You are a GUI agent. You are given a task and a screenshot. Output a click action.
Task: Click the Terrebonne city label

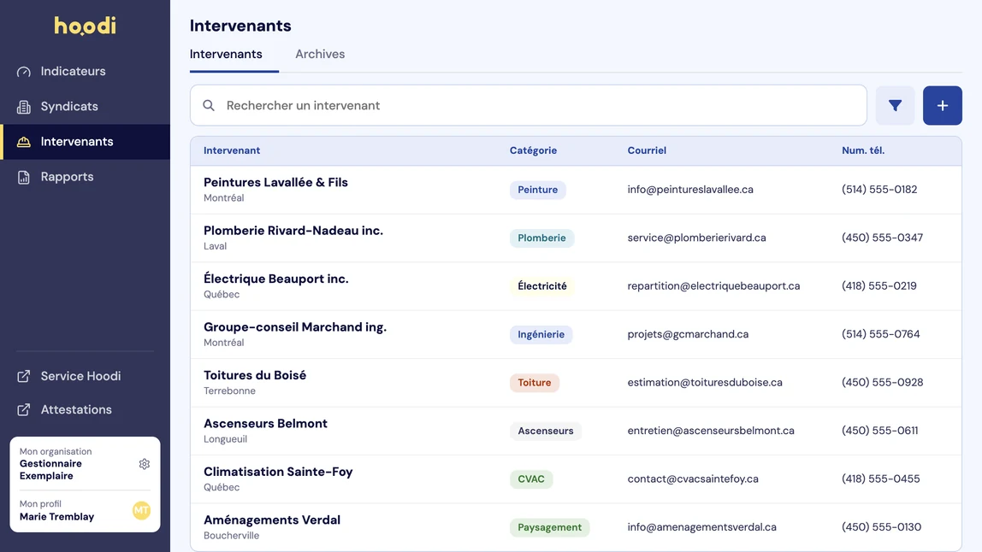point(229,391)
